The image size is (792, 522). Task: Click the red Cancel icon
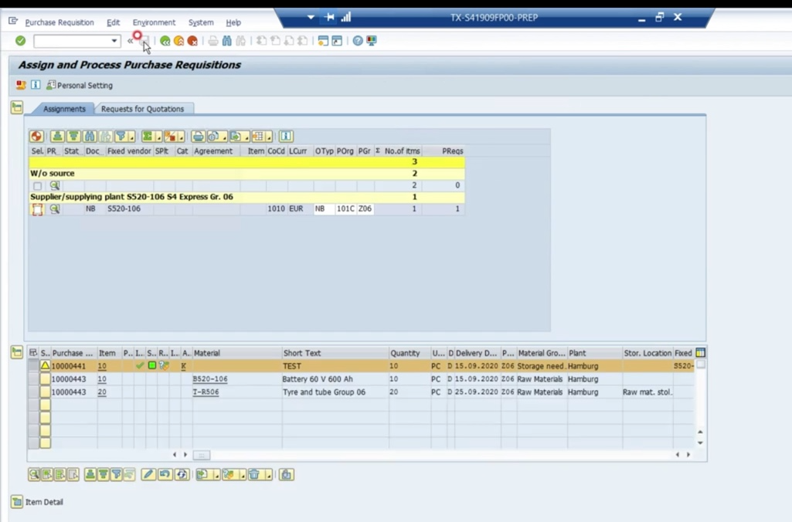(x=192, y=41)
